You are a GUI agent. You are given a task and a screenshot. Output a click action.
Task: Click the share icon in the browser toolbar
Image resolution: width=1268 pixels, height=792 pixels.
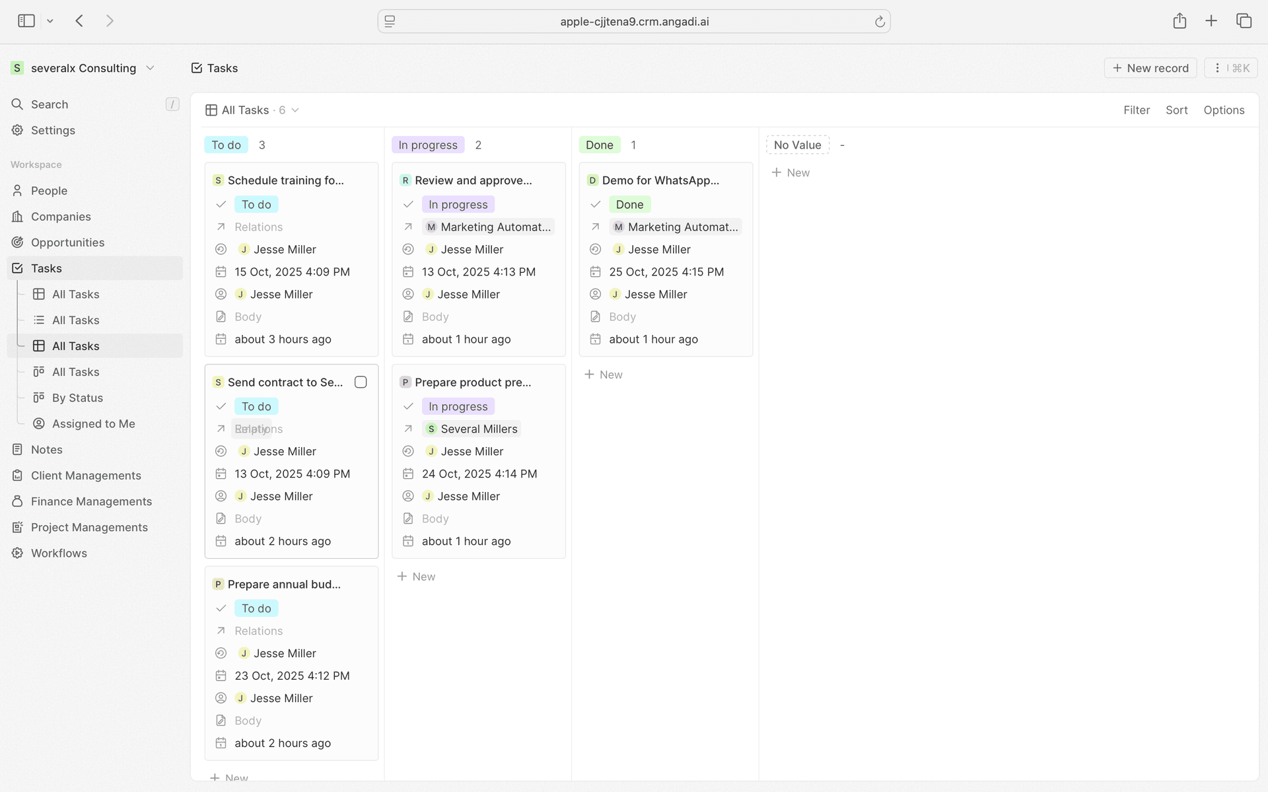tap(1180, 20)
